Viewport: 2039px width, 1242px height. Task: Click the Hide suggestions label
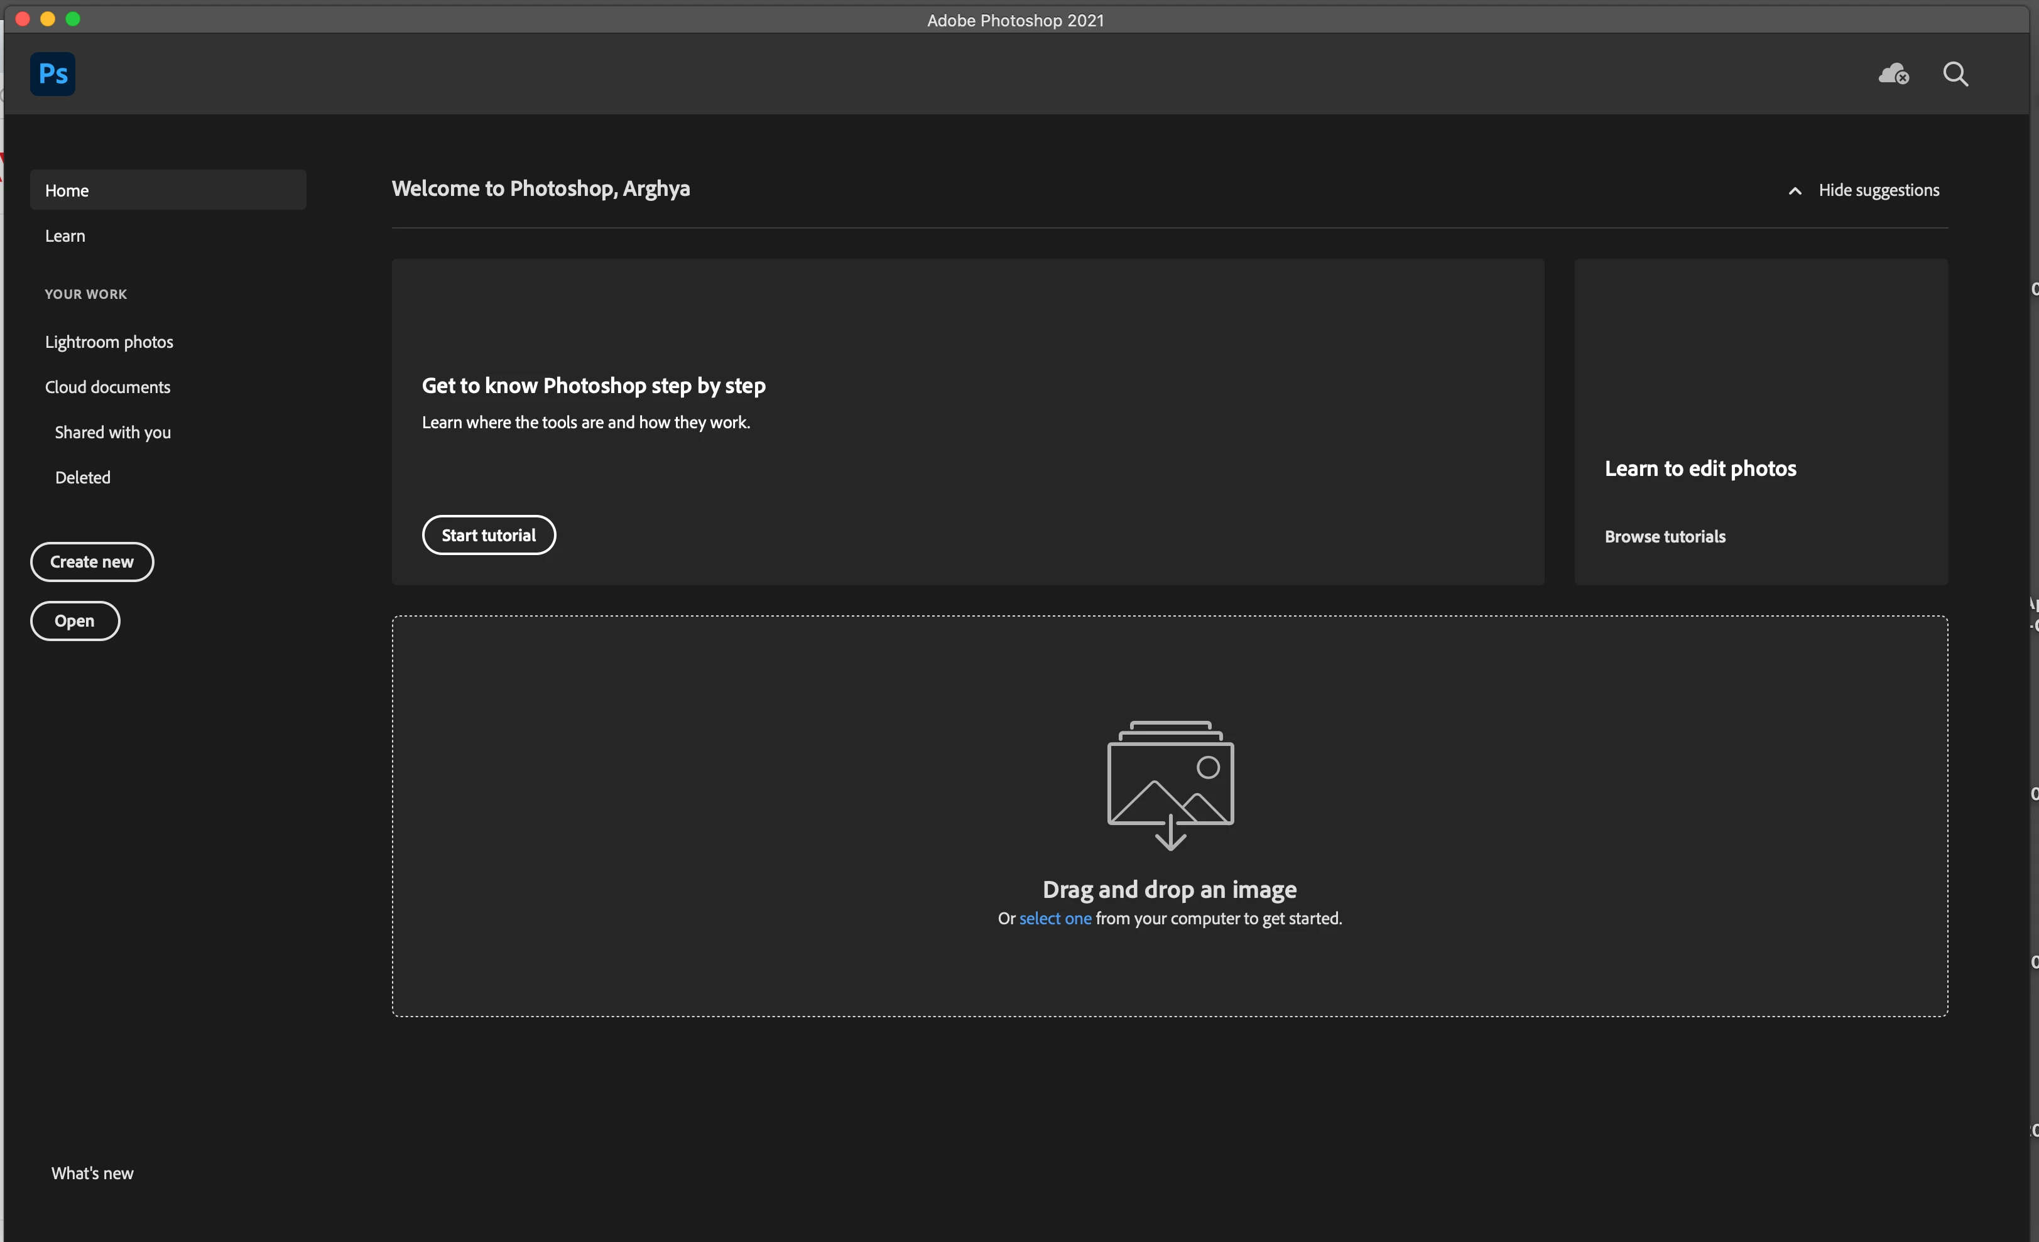click(1878, 190)
